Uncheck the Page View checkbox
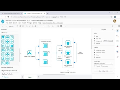This screenshot has width=120, height=90. click(94, 38)
